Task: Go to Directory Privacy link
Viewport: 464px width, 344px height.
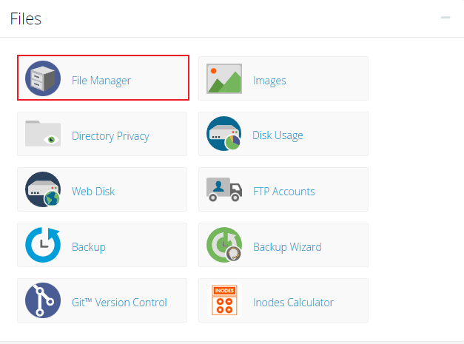Action: [x=110, y=136]
